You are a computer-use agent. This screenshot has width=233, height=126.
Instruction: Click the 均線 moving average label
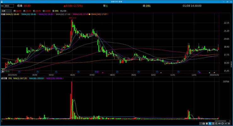[3, 14]
